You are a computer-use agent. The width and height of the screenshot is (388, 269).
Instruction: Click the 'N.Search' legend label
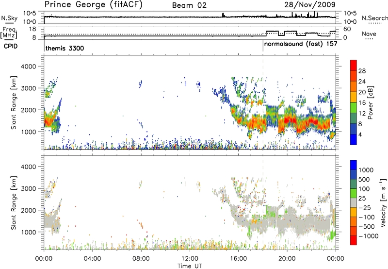(x=374, y=18)
